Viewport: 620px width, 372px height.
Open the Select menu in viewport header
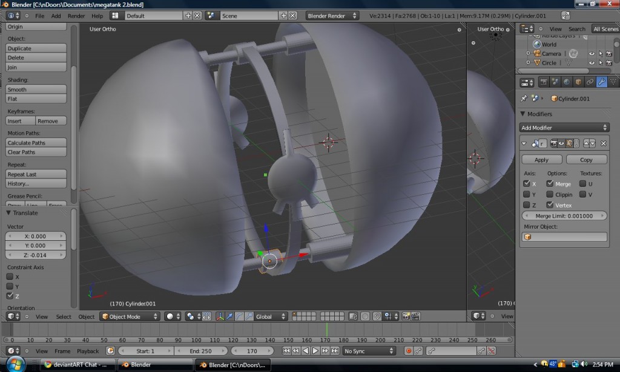click(x=64, y=316)
